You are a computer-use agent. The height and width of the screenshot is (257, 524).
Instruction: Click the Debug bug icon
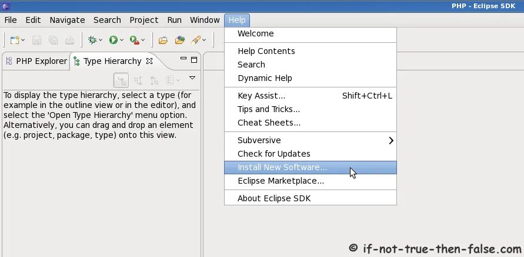coord(92,40)
